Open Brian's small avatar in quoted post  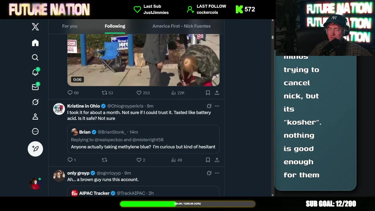point(74,132)
